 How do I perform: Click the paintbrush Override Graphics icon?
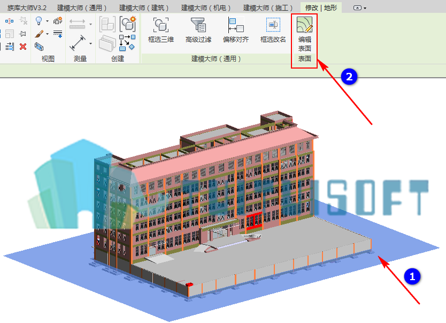tap(39, 34)
